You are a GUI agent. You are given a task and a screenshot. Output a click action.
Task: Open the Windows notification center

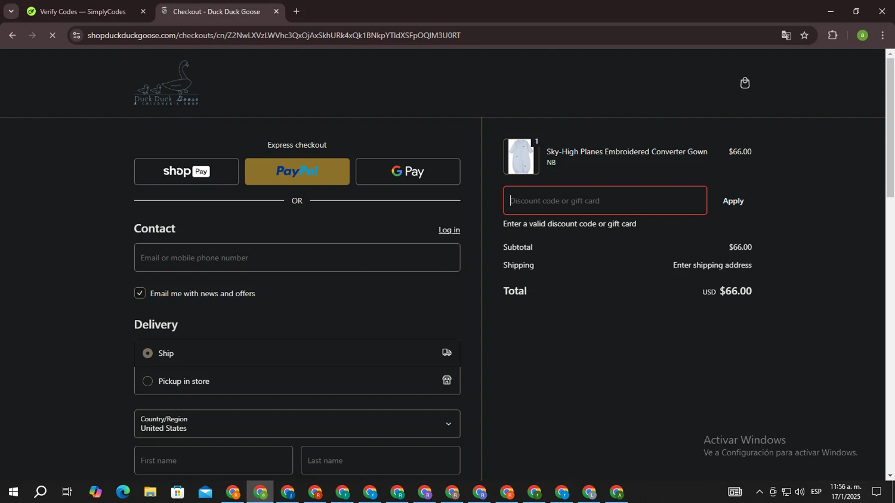[877, 492]
